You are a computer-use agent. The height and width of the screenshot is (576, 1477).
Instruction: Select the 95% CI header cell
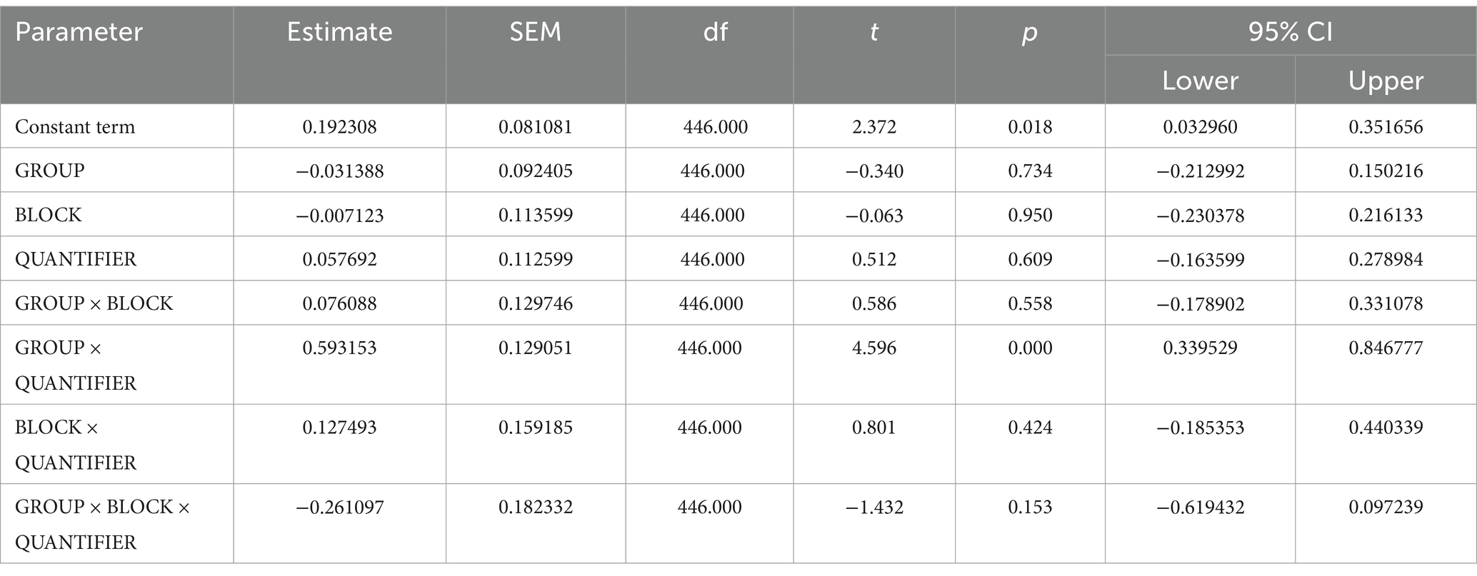[x=1290, y=32]
